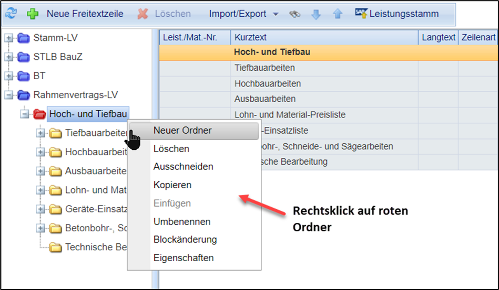Click the blue down arrow icon
The image size is (499, 290).
pos(316,14)
